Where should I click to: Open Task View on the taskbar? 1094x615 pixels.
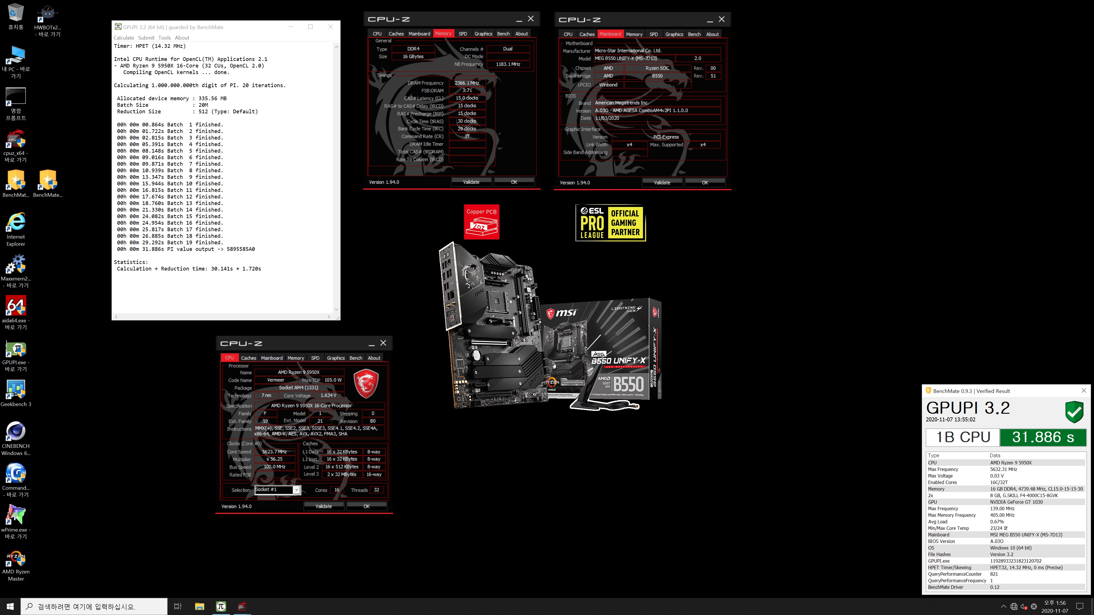(x=178, y=606)
